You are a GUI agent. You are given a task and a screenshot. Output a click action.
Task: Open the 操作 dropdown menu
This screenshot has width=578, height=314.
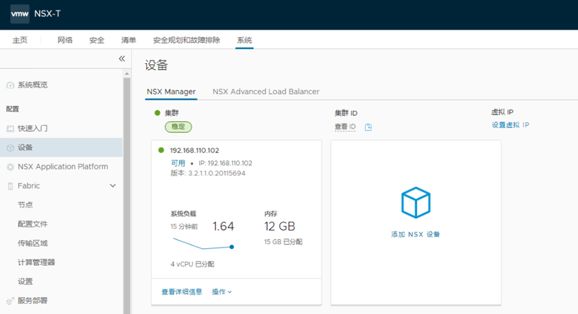[221, 292]
